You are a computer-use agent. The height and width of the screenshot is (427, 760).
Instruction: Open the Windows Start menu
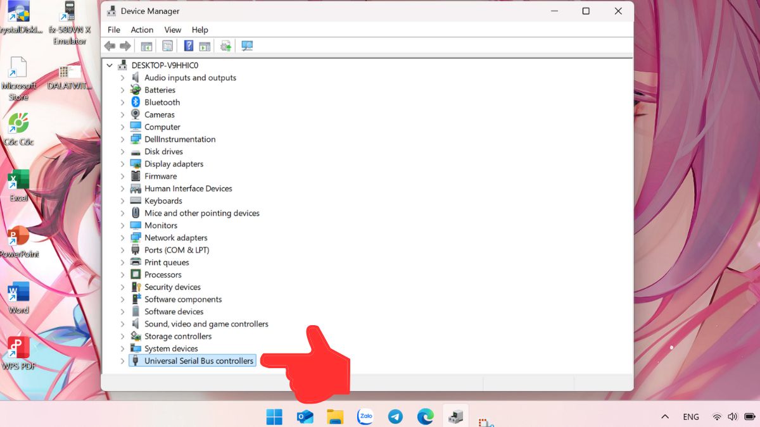tap(274, 416)
